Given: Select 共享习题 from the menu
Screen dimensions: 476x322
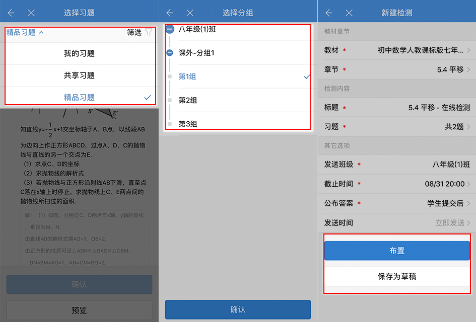Looking at the screenshot, I should pos(79,74).
